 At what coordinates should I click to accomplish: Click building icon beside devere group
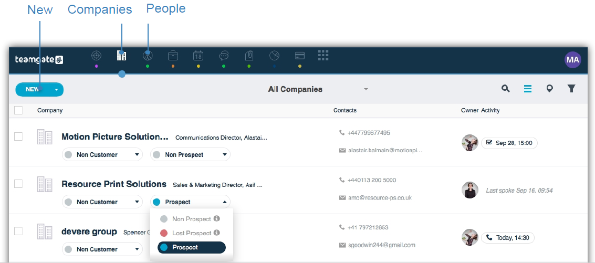pyautogui.click(x=45, y=232)
